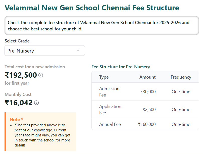Select the Application Fee table row
Viewport: 203px width, 154px height.
coord(145,110)
